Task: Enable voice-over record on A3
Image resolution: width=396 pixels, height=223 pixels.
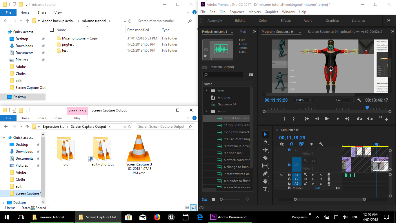Action: coord(329,184)
